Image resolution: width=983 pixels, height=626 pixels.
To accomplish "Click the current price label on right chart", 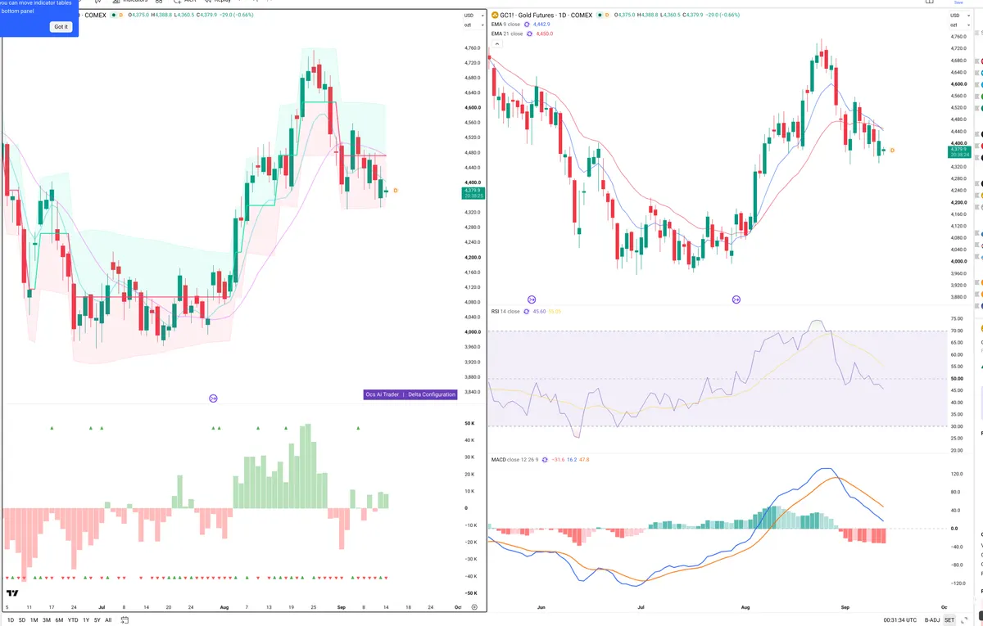I will point(959,152).
